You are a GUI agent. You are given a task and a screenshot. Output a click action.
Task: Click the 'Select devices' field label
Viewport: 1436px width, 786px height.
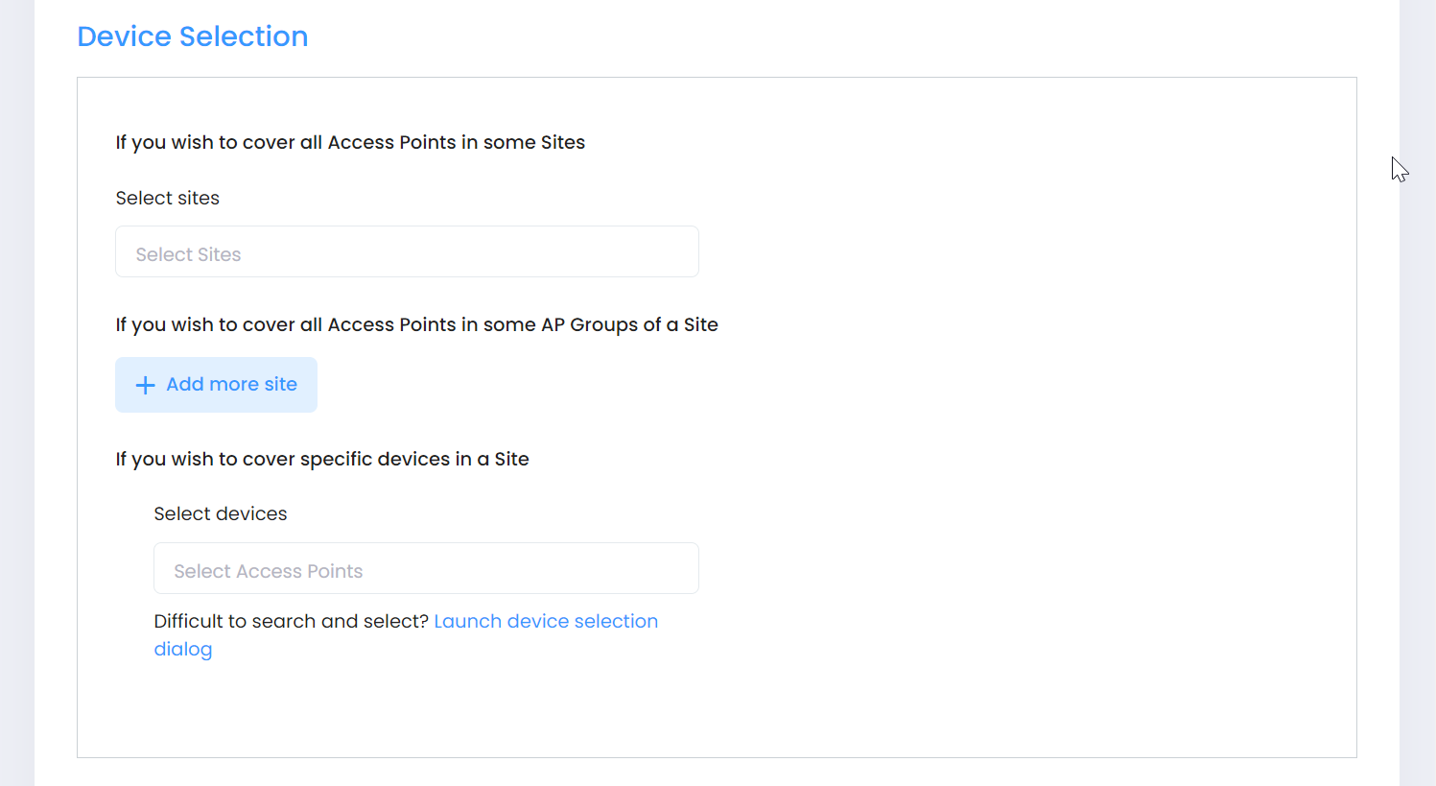221,513
